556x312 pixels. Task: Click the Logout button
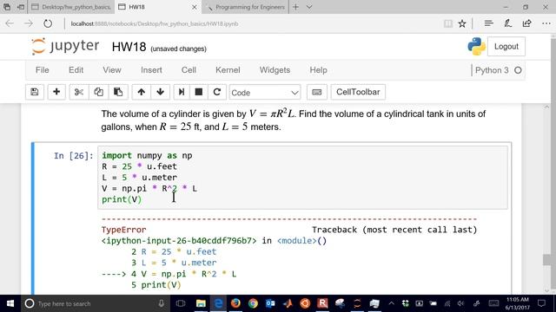(506, 46)
